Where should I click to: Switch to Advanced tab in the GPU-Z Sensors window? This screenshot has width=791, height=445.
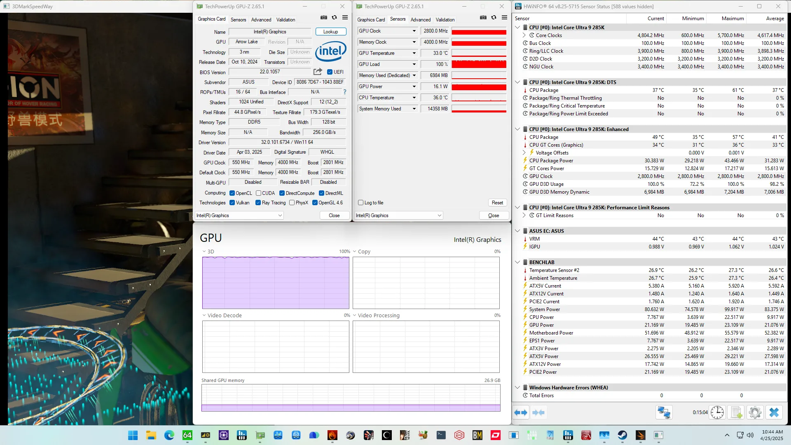[421, 20]
